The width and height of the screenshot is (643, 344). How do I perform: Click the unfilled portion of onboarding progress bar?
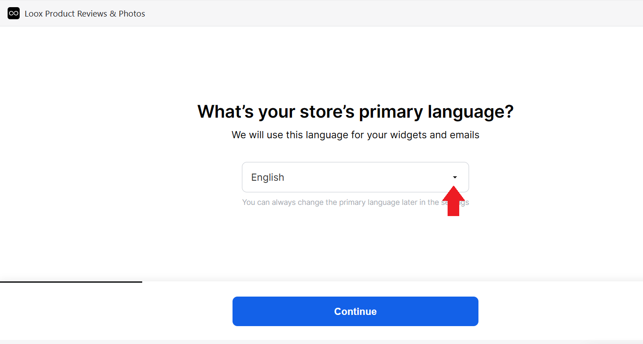[x=393, y=282]
